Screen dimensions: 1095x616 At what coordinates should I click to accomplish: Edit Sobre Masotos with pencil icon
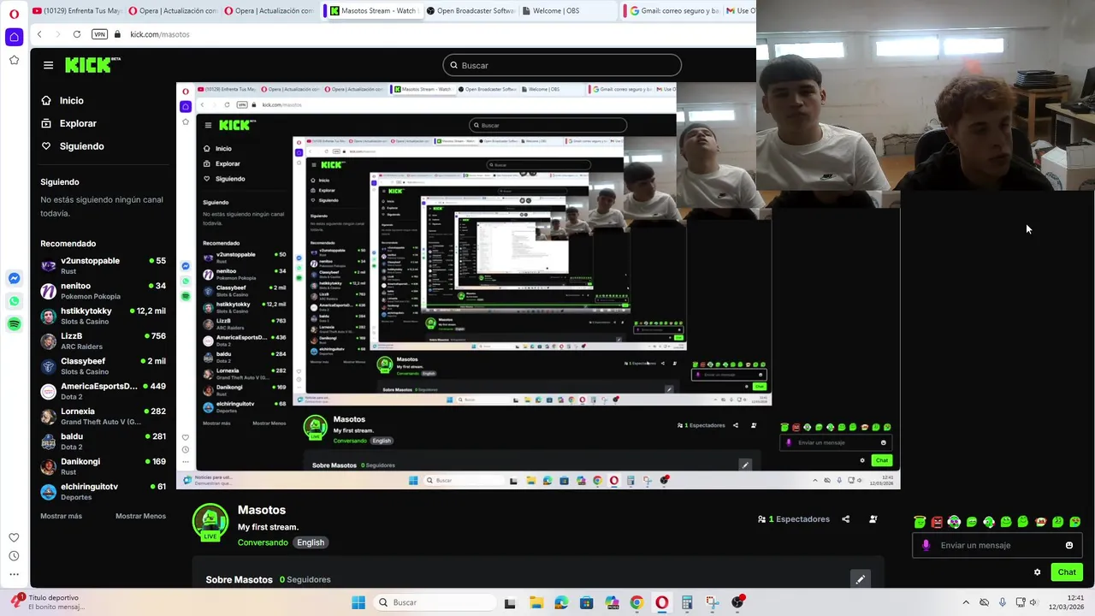(861, 579)
